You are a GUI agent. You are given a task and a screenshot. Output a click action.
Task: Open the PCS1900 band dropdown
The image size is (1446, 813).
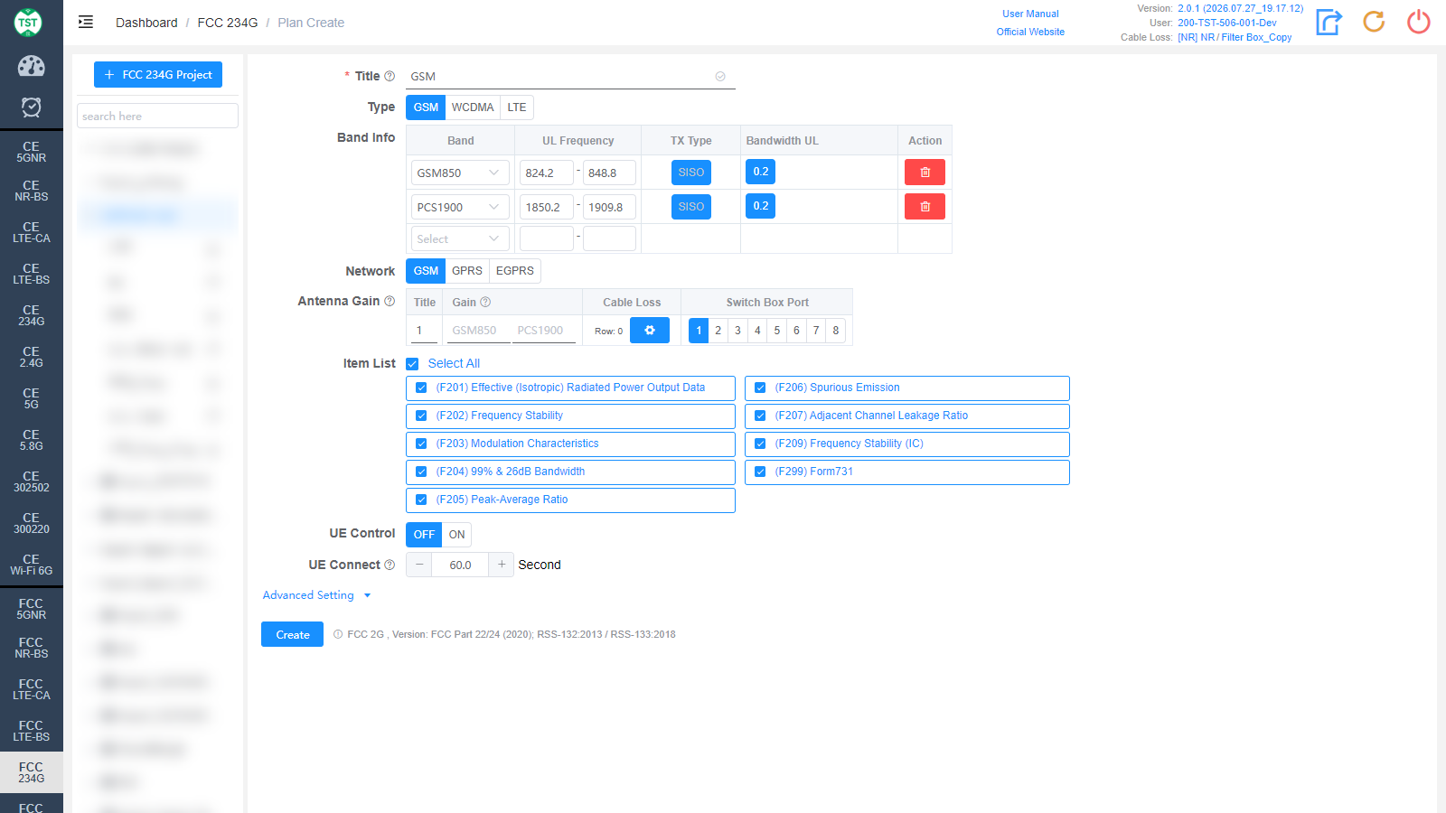point(460,207)
